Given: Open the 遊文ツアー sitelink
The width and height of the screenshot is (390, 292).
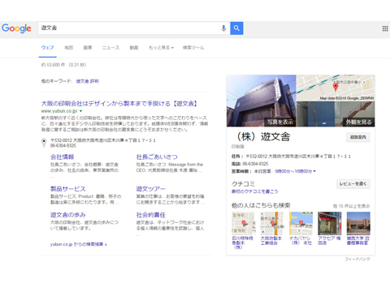Looking at the screenshot, I should [x=150, y=189].
